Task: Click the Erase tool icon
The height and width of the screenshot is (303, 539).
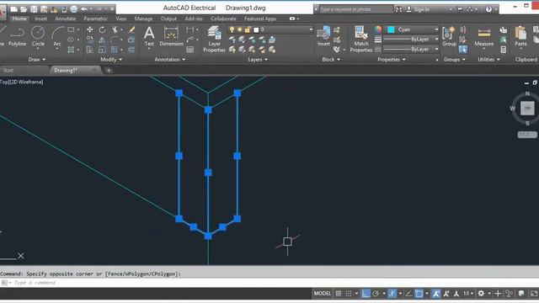Action: click(131, 29)
